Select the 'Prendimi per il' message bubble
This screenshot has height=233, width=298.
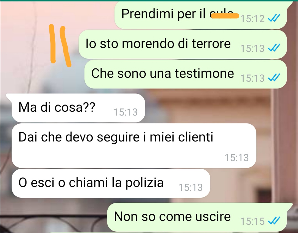(201, 15)
